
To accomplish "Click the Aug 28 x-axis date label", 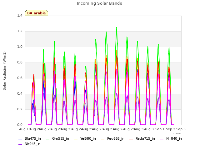I will click(x=119, y=129).
